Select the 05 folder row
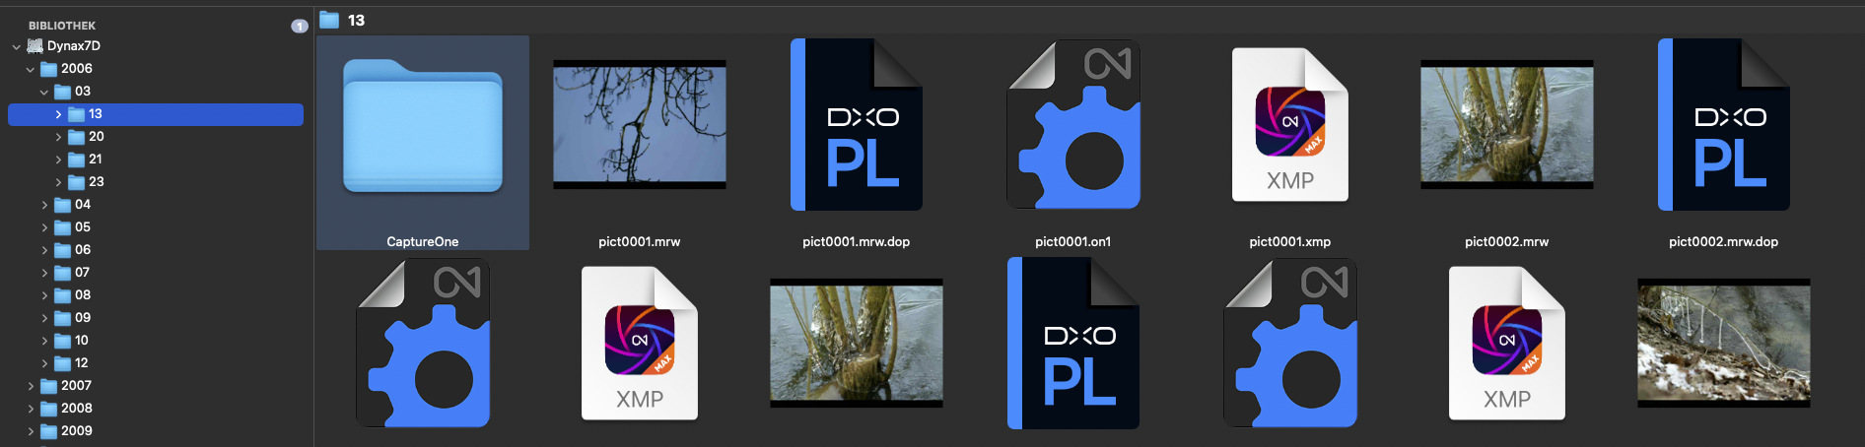Viewport: 1865px width, 447px height. [x=156, y=227]
